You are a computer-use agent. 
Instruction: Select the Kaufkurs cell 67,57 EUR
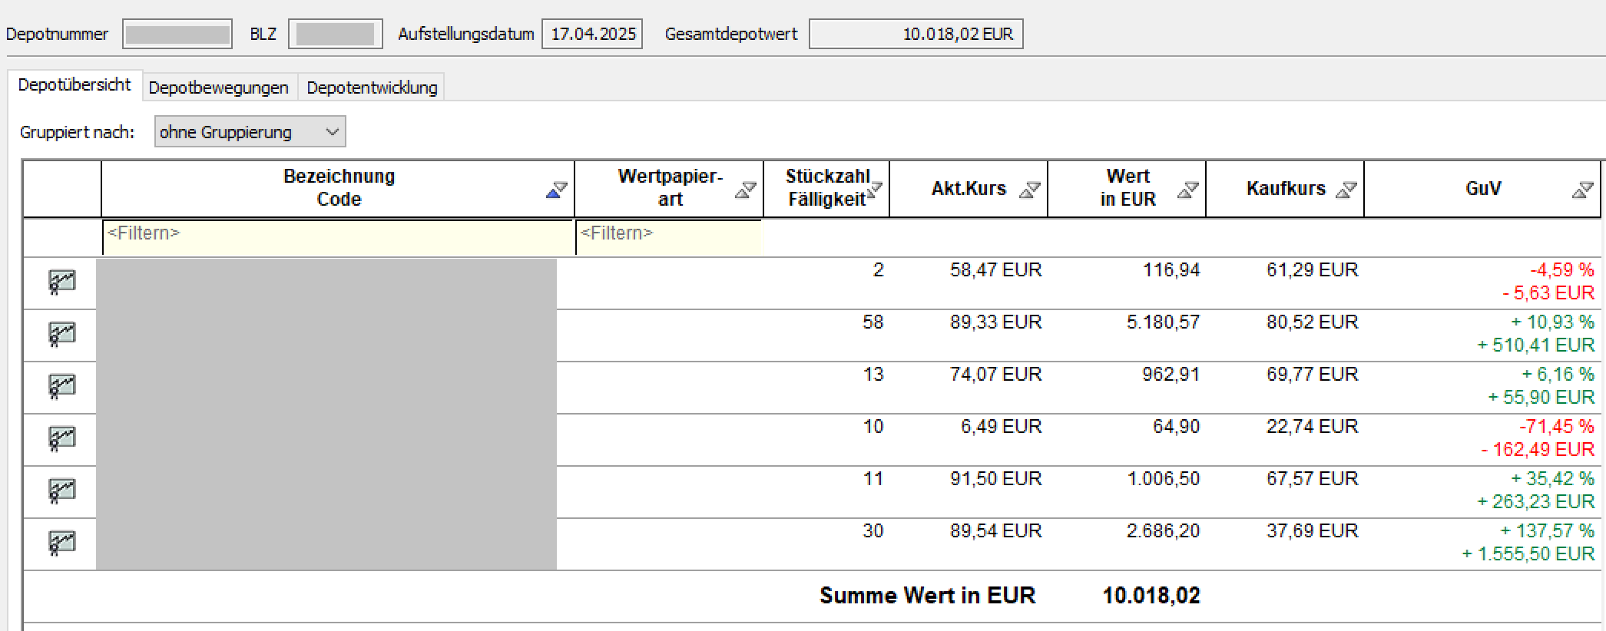pyautogui.click(x=1312, y=479)
